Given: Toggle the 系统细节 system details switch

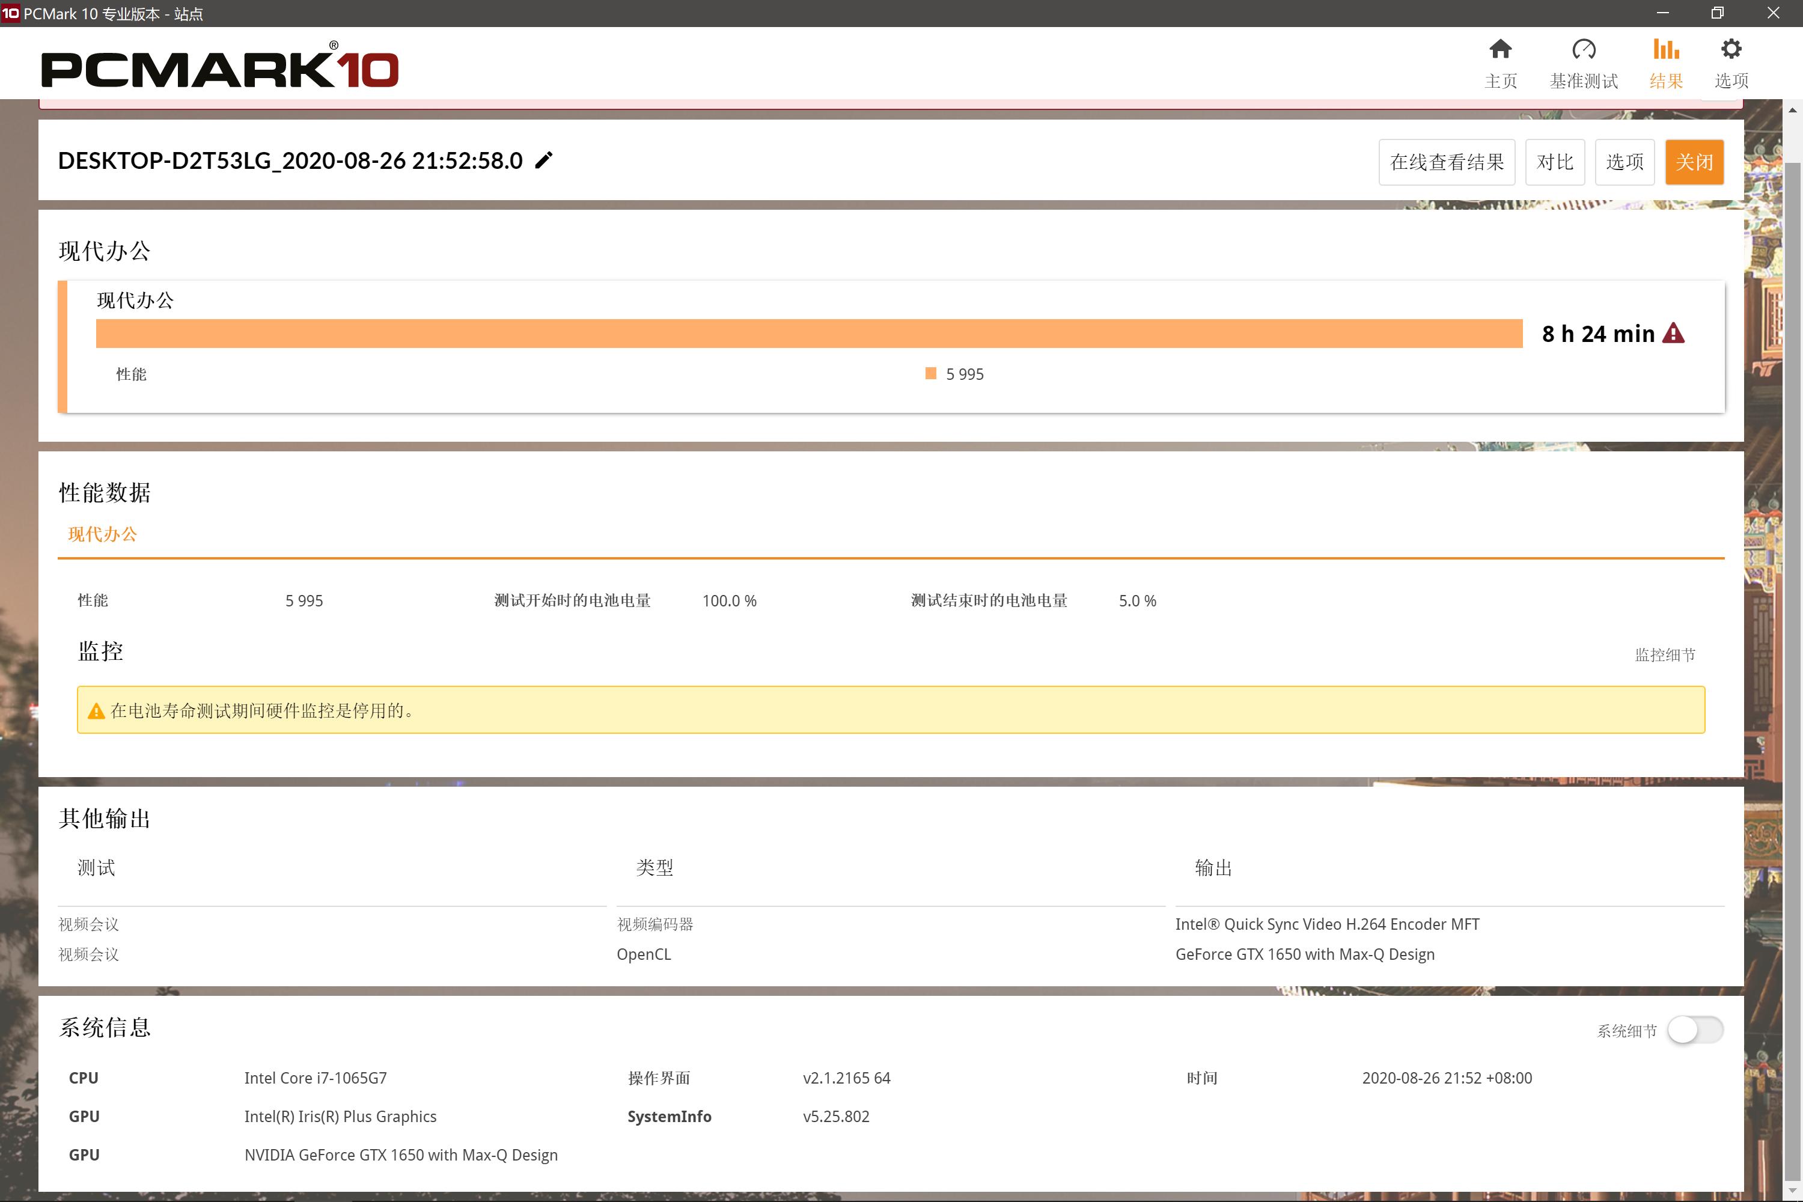Looking at the screenshot, I should pyautogui.click(x=1695, y=1030).
